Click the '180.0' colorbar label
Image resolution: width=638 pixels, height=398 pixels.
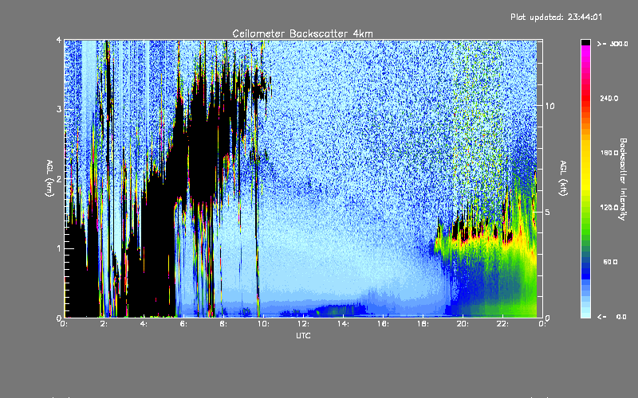tap(609, 153)
